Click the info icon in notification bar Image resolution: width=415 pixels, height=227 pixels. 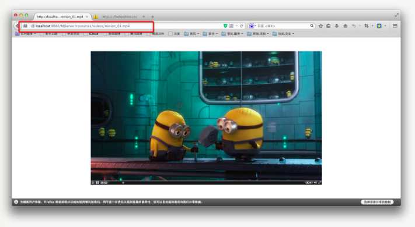pyautogui.click(x=16, y=202)
